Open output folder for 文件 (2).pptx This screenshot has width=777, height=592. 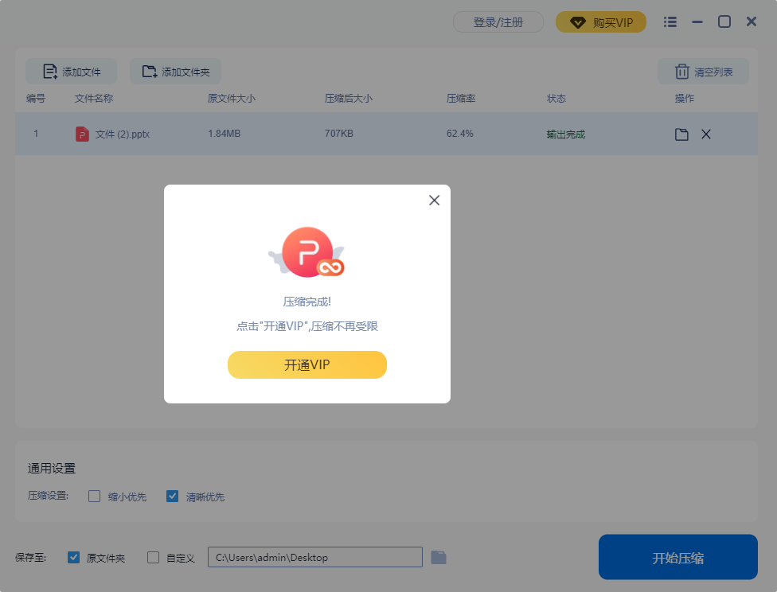coord(681,134)
